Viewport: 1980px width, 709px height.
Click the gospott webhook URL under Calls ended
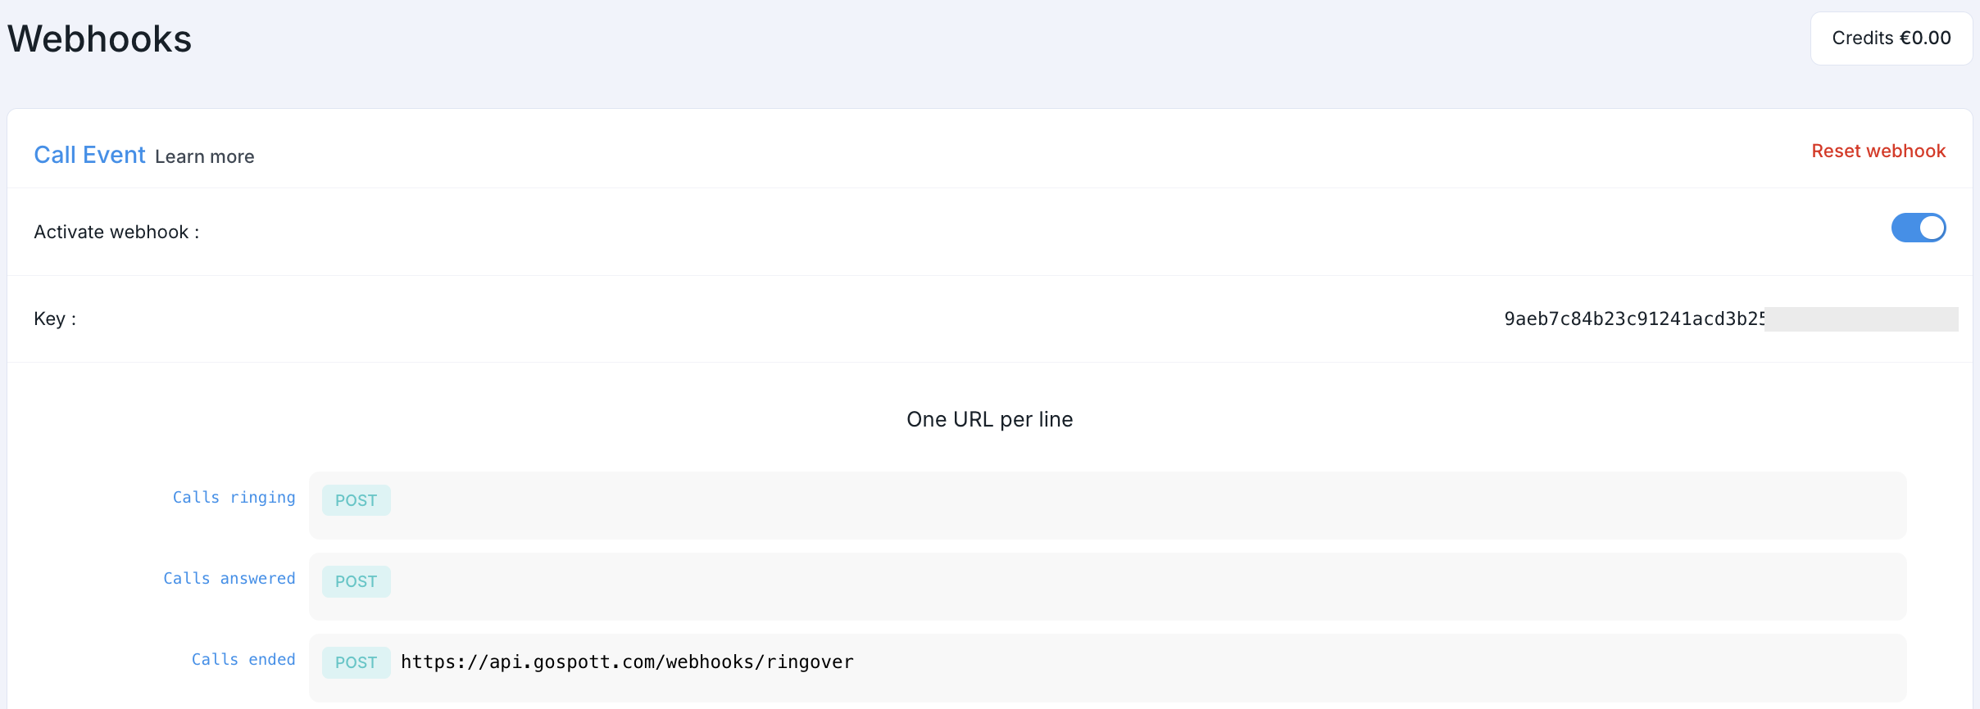pos(627,662)
